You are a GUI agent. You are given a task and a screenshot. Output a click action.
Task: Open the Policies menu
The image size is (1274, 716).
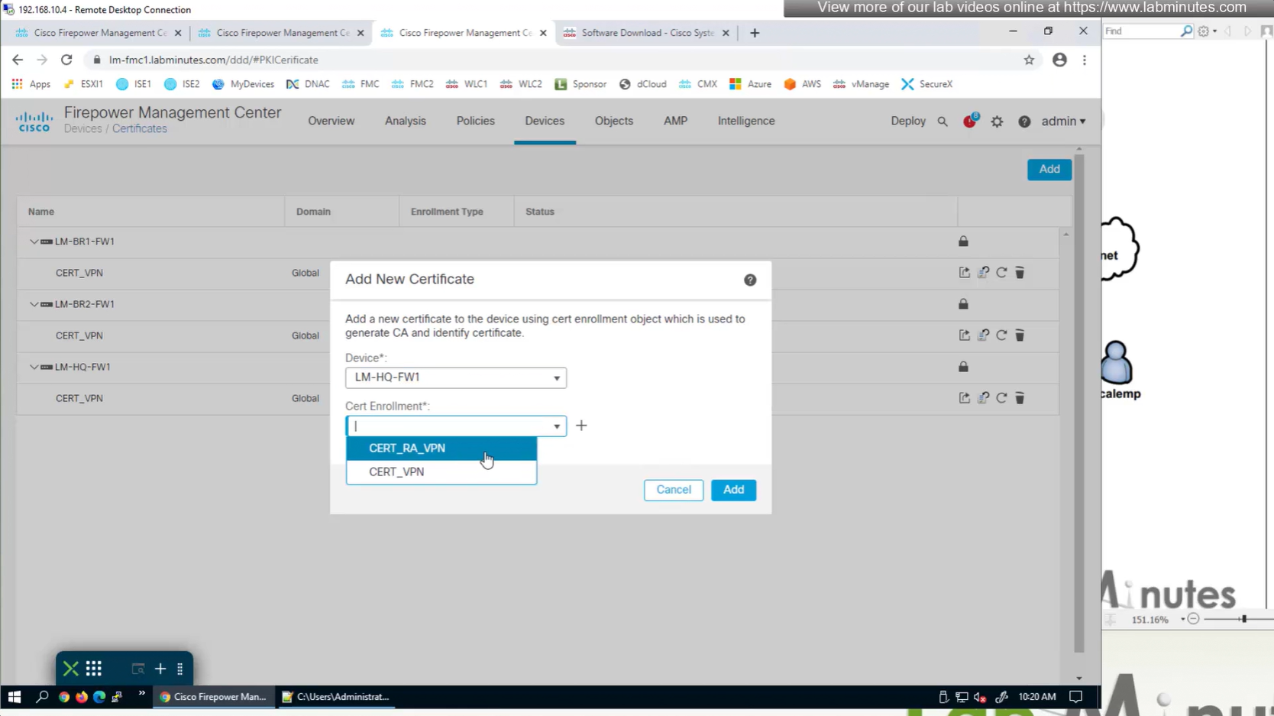475,121
